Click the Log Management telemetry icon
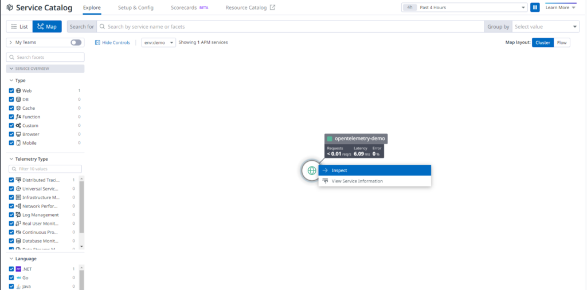 [x=19, y=215]
